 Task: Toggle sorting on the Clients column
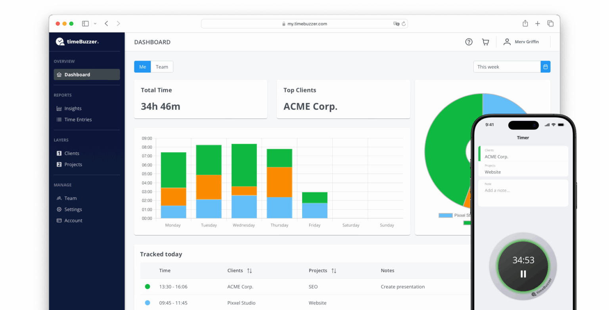click(x=250, y=270)
